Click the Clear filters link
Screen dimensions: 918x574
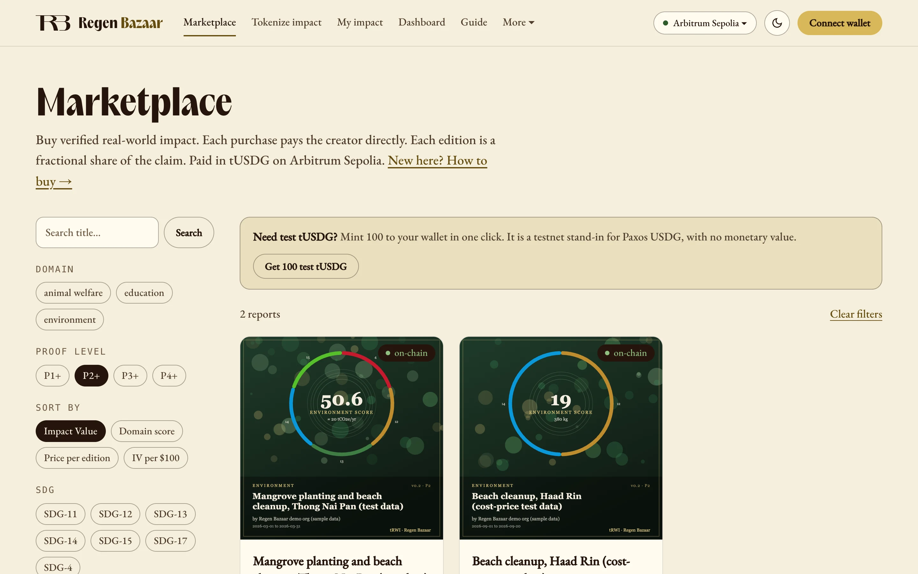click(x=856, y=314)
